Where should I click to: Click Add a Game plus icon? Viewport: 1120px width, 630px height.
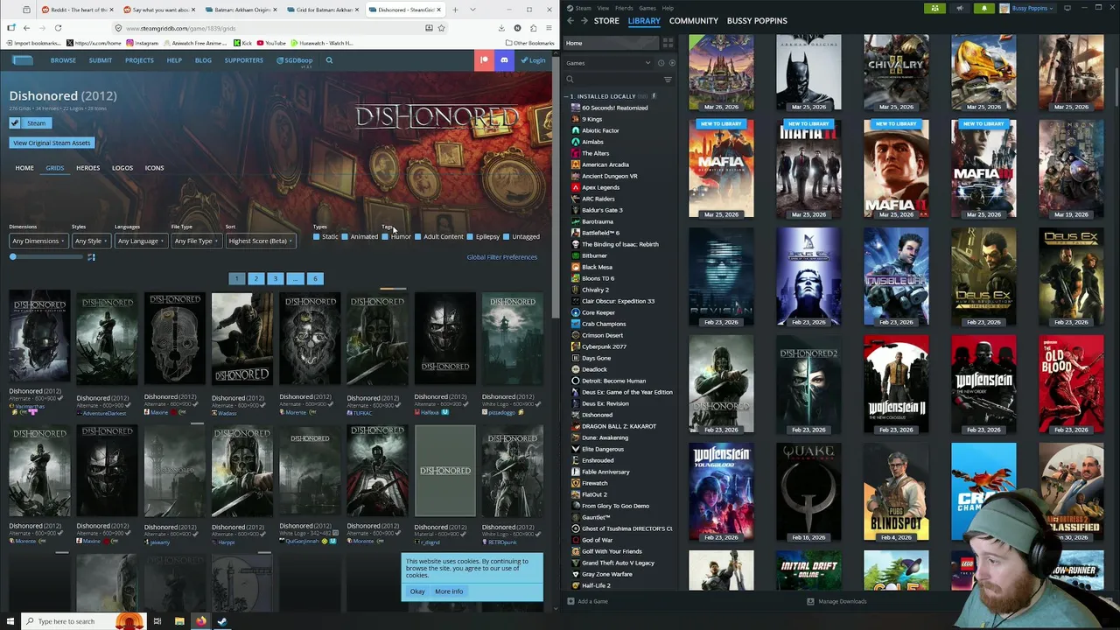(570, 601)
